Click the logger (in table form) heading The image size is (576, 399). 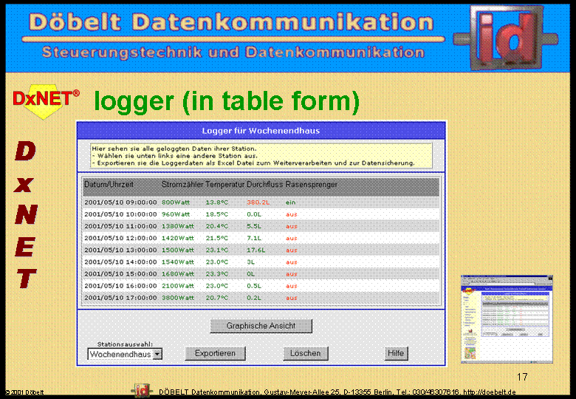[227, 101]
